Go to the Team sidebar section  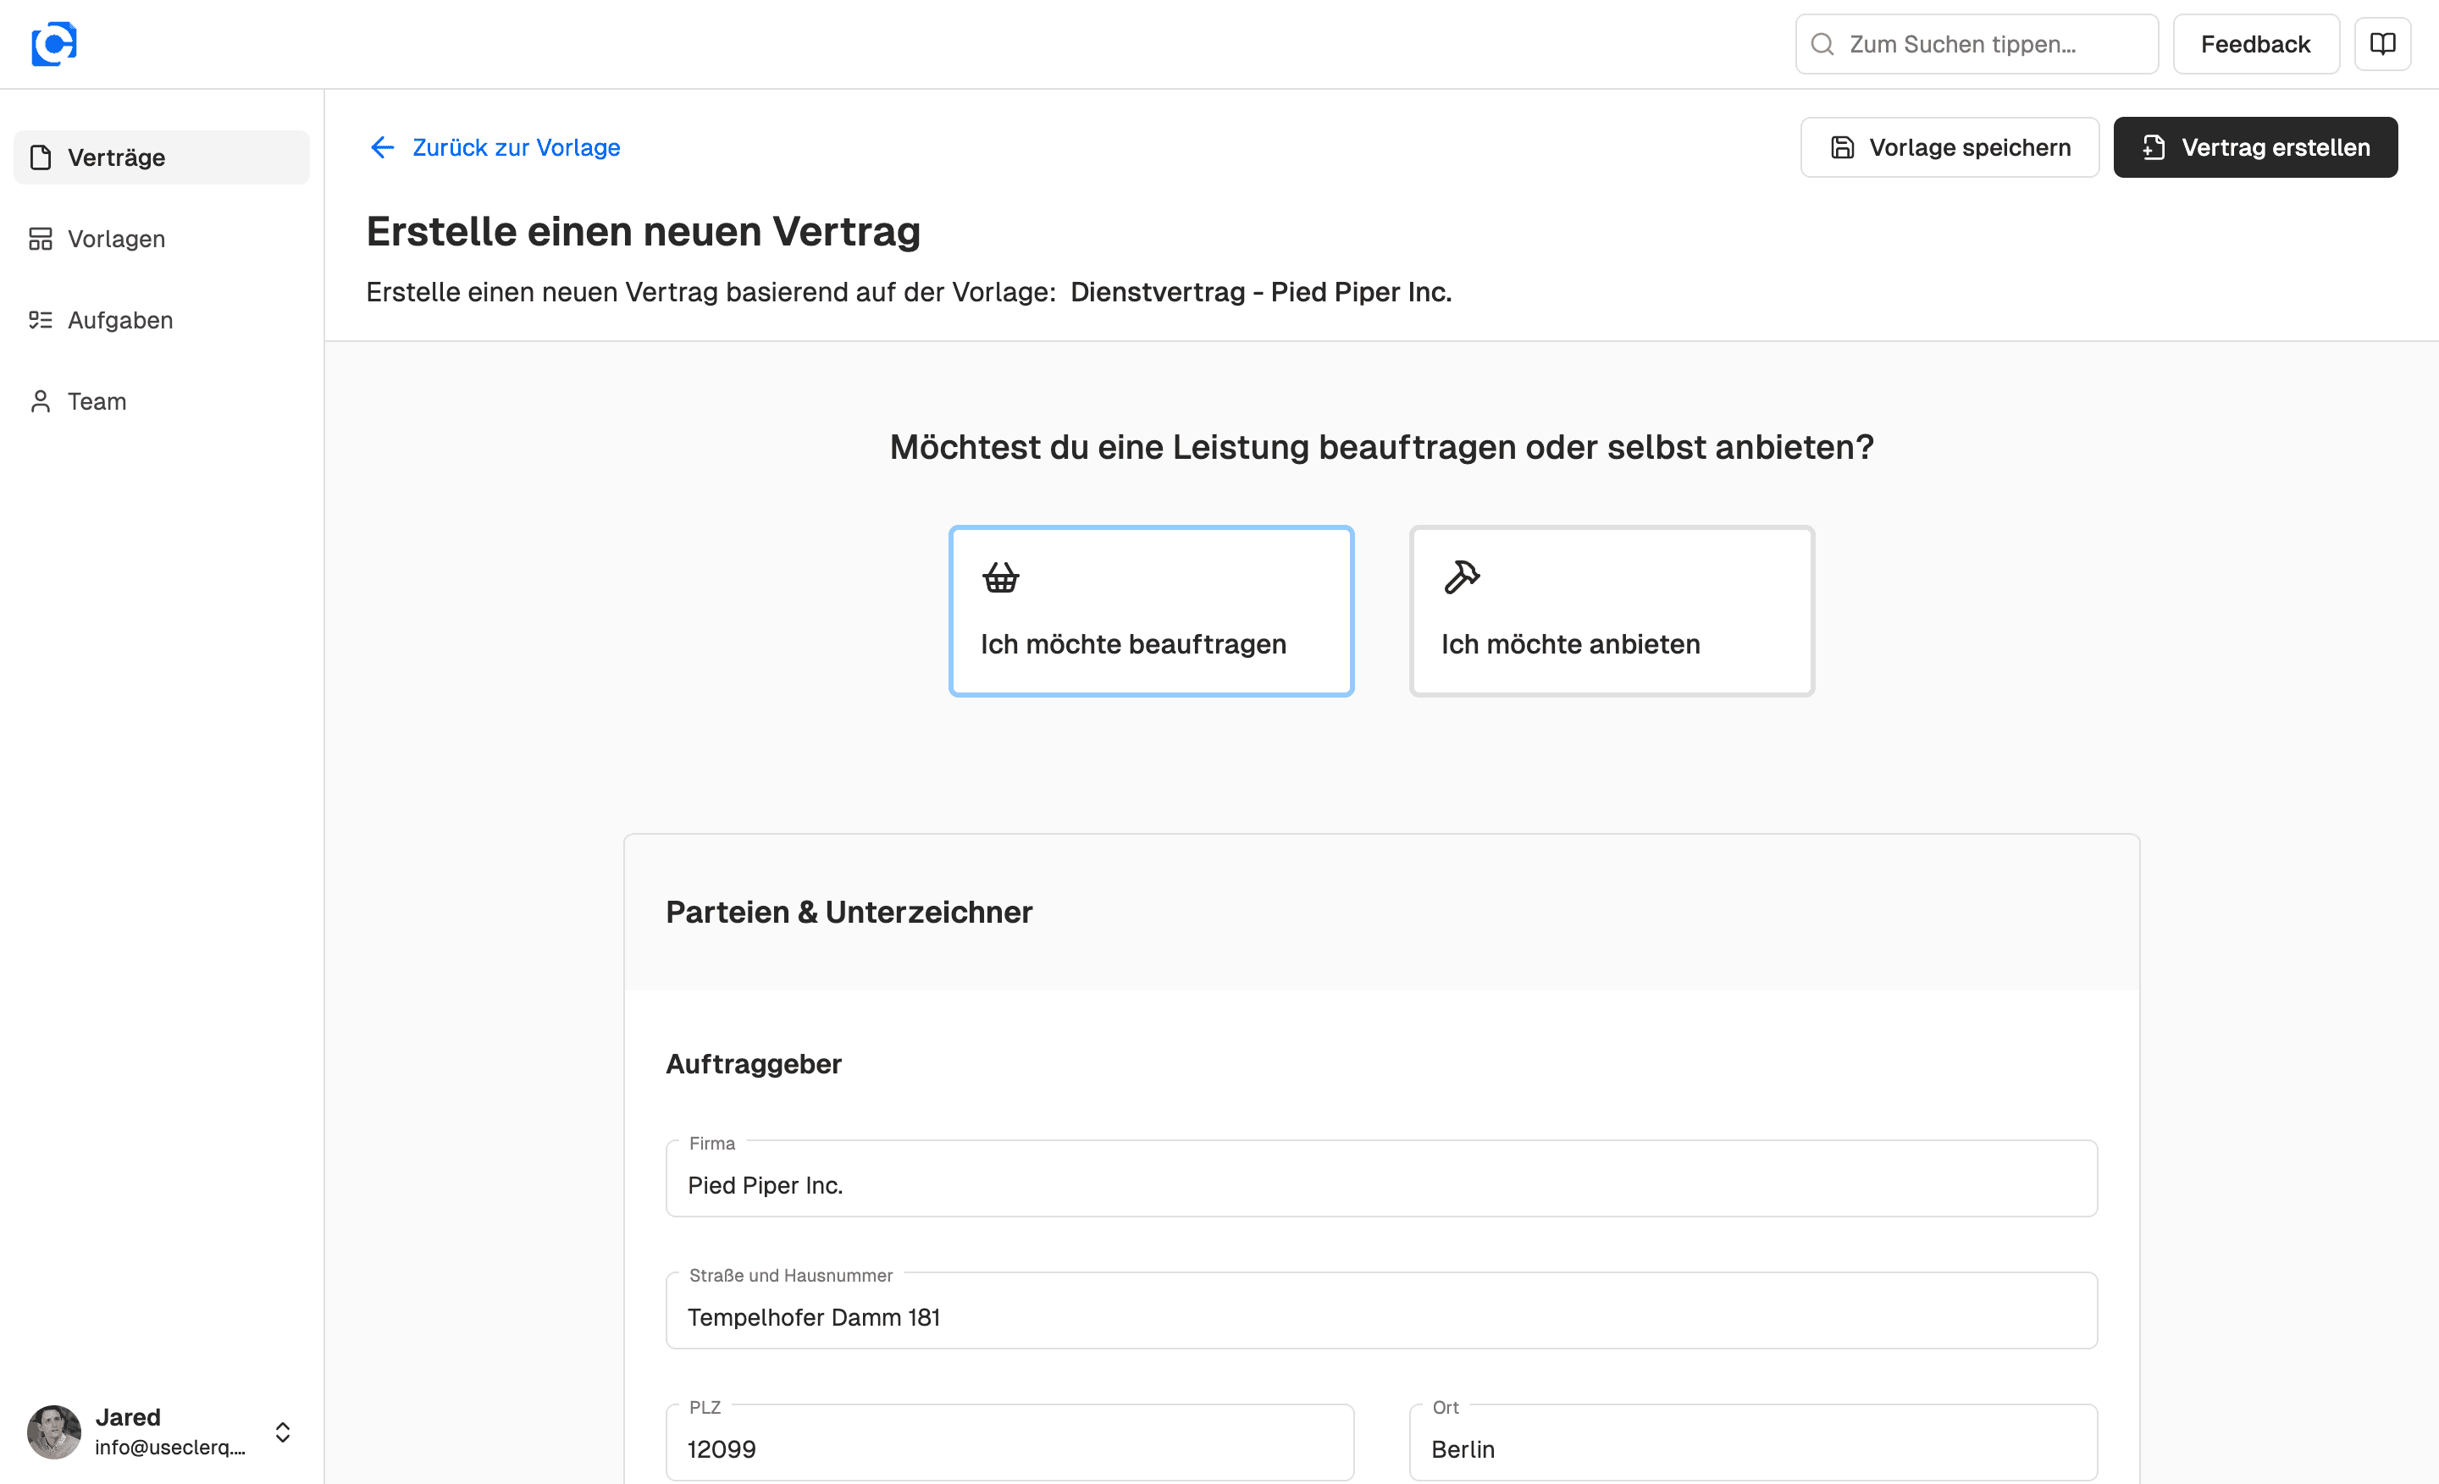pos(97,400)
